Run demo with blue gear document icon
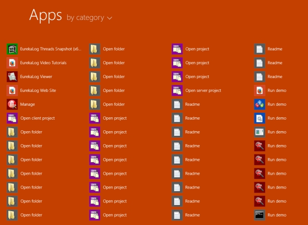Image resolution: width=308 pixels, height=225 pixels. (x=270, y=118)
